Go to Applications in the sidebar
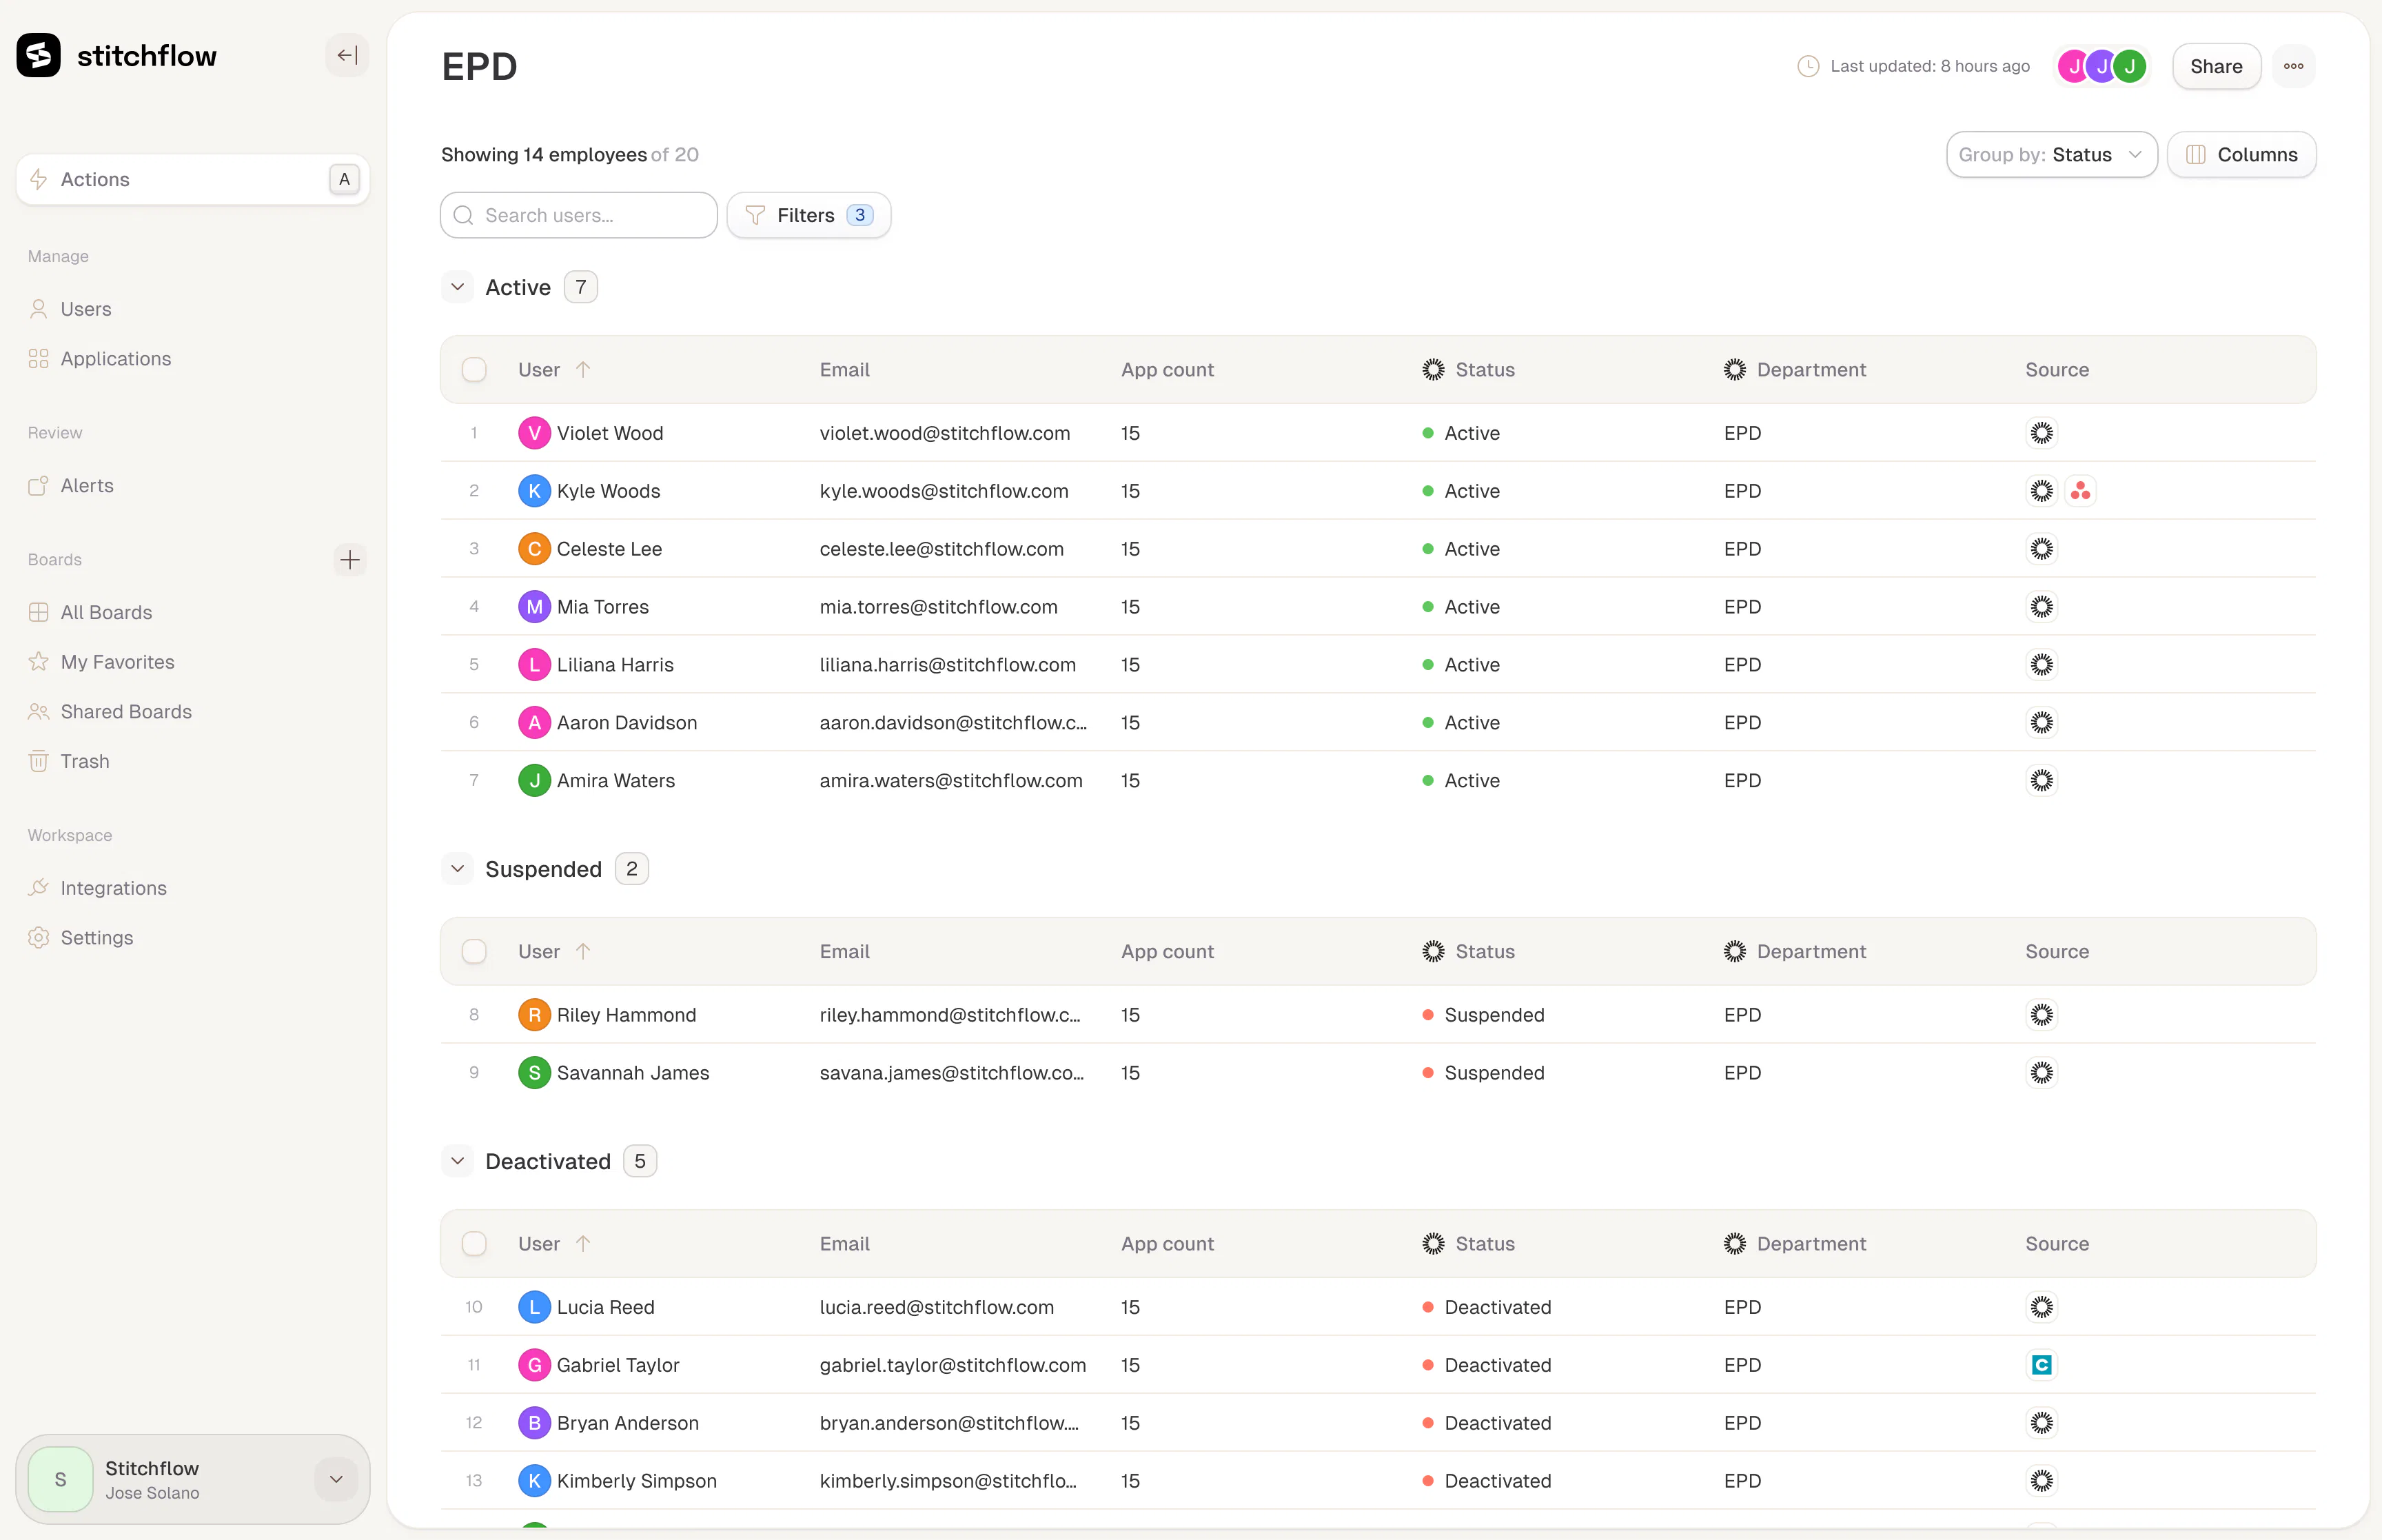The width and height of the screenshot is (2382, 1540). 115,358
